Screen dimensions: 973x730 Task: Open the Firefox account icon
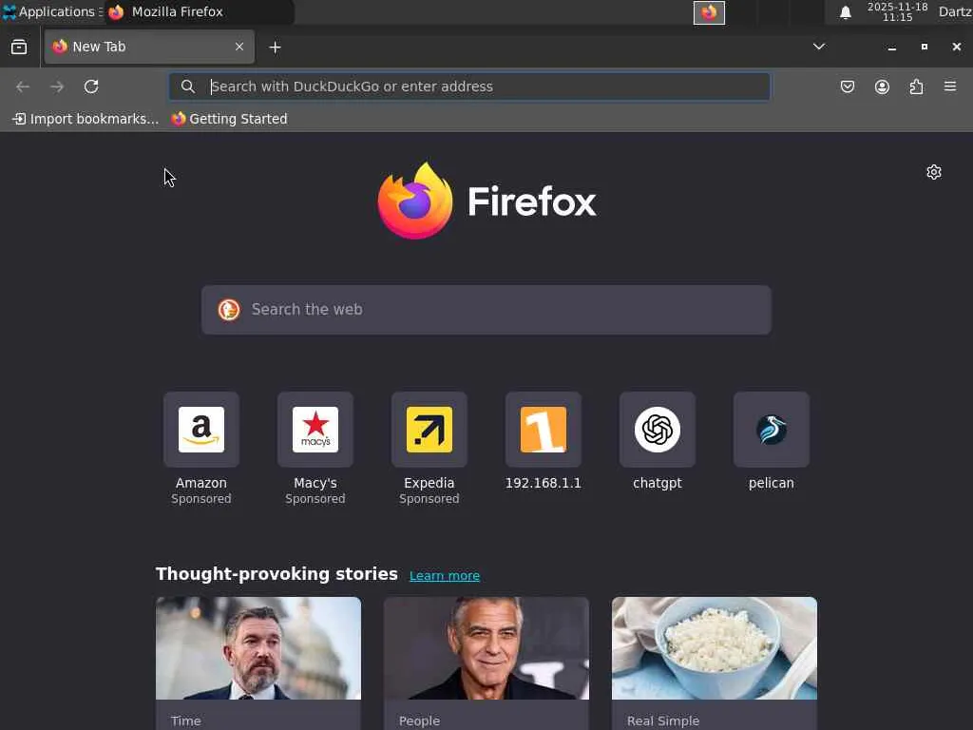[882, 86]
